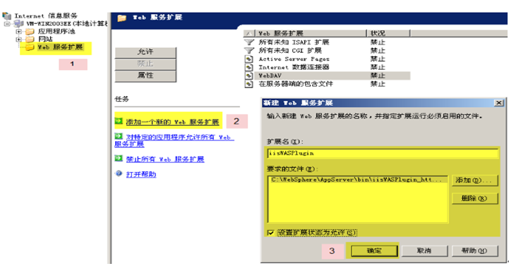Click icon beside Internet 数据连接器

(248, 68)
